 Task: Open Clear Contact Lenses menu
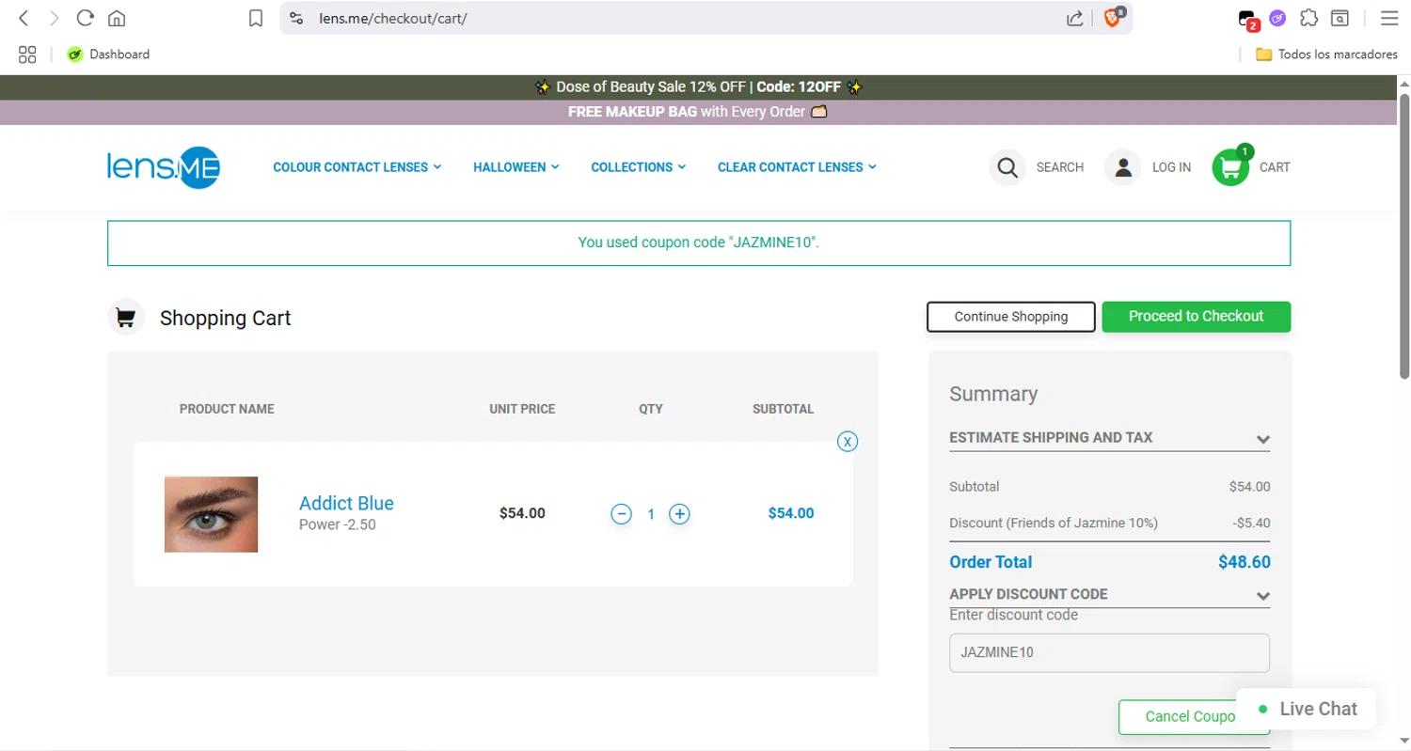pyautogui.click(x=797, y=167)
